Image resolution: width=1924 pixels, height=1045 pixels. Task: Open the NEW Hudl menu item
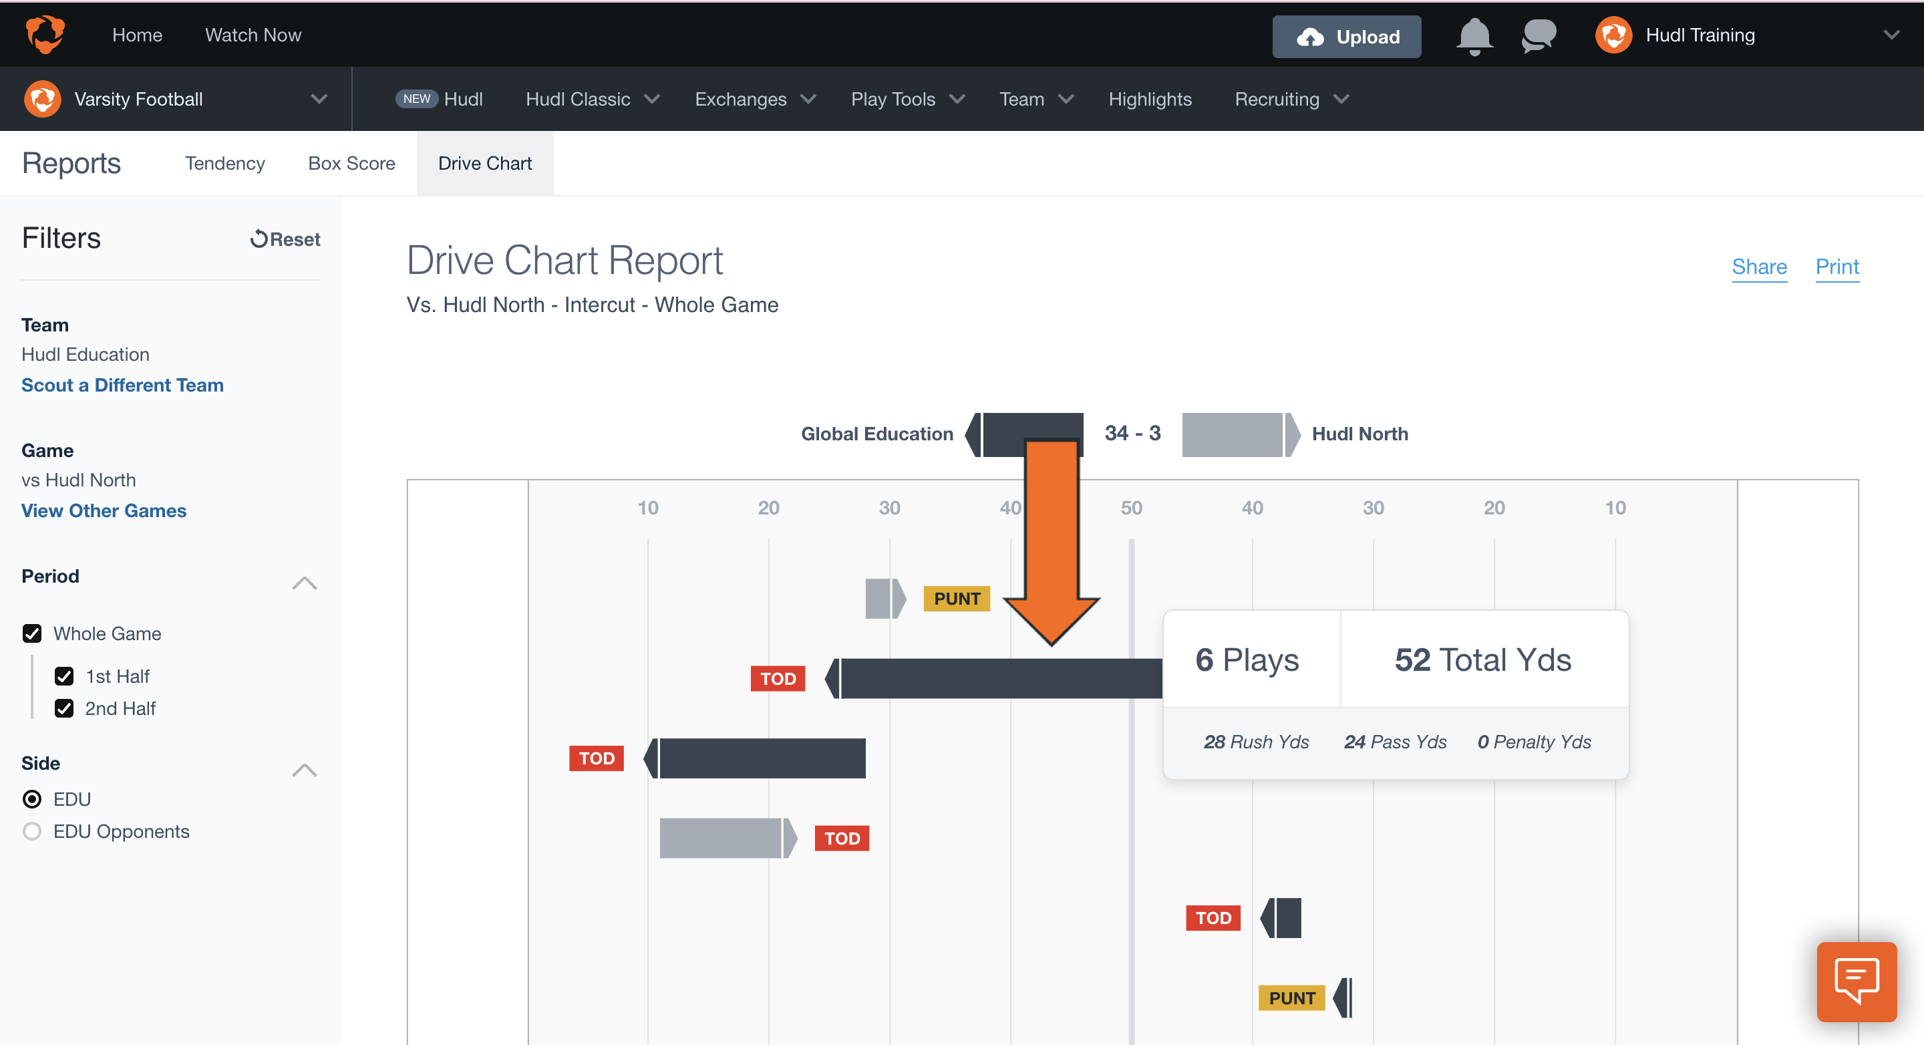(x=439, y=99)
